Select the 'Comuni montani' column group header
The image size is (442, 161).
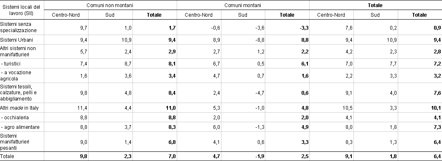(242, 5)
